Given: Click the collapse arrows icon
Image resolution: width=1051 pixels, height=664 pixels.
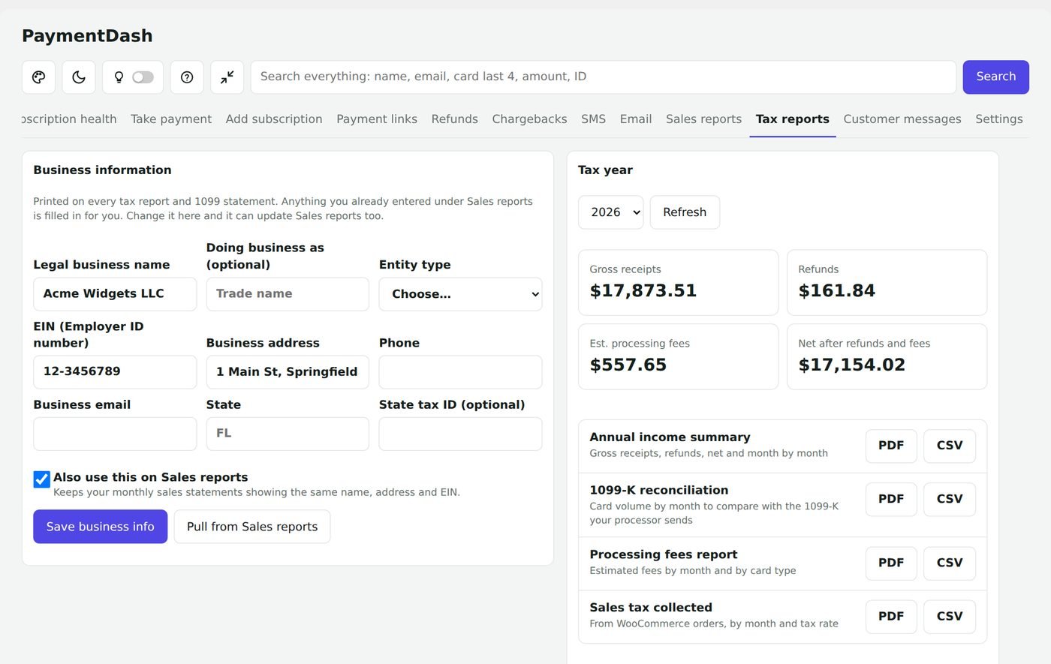Looking at the screenshot, I should pyautogui.click(x=227, y=77).
